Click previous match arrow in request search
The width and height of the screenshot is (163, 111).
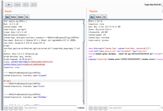(11, 108)
